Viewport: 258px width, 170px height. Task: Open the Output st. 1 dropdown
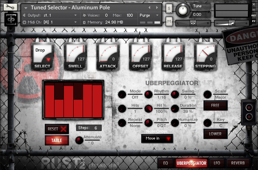click(52, 15)
